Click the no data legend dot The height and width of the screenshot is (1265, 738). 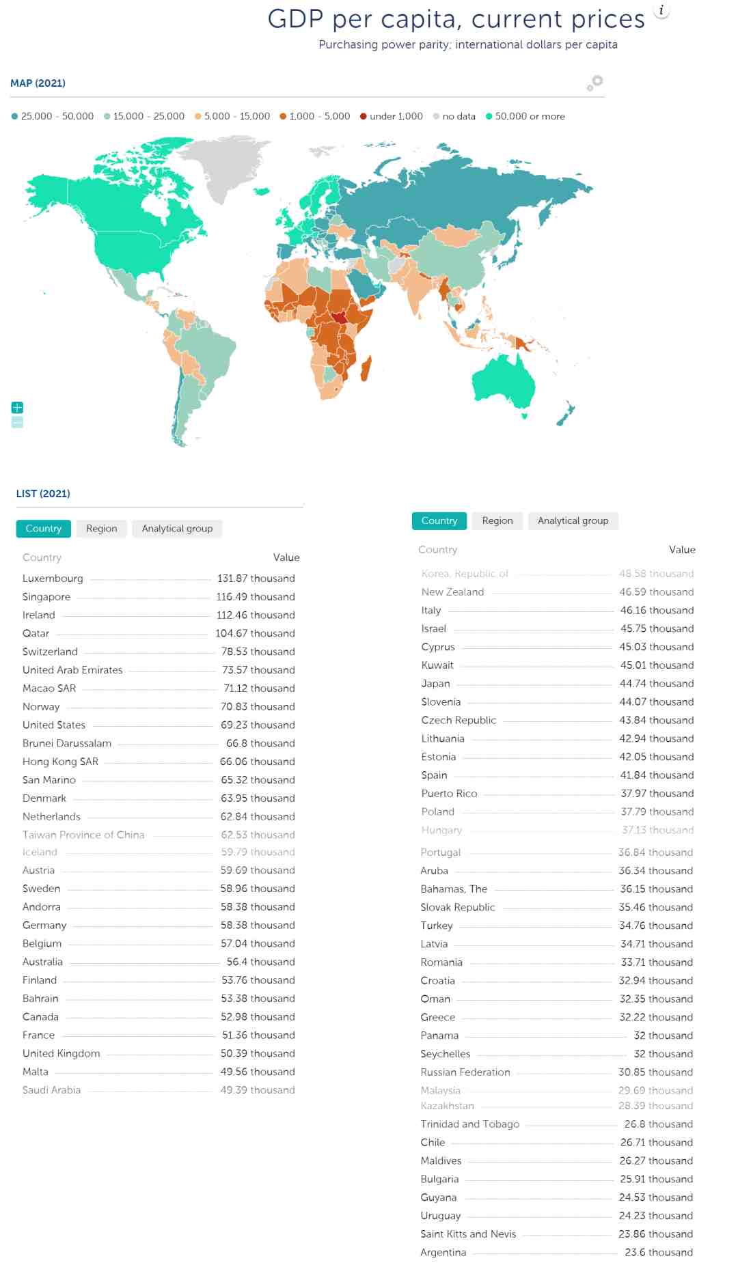click(x=436, y=116)
